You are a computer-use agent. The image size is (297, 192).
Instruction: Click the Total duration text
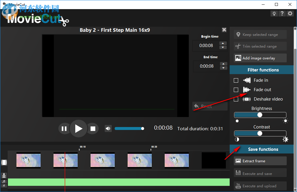[x=200, y=129]
